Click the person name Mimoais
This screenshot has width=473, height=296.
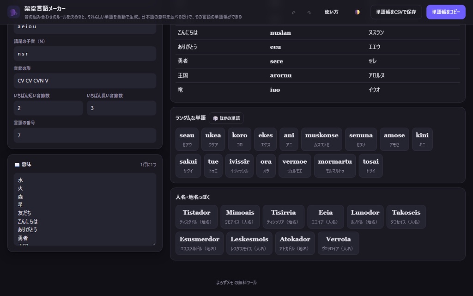point(240,217)
